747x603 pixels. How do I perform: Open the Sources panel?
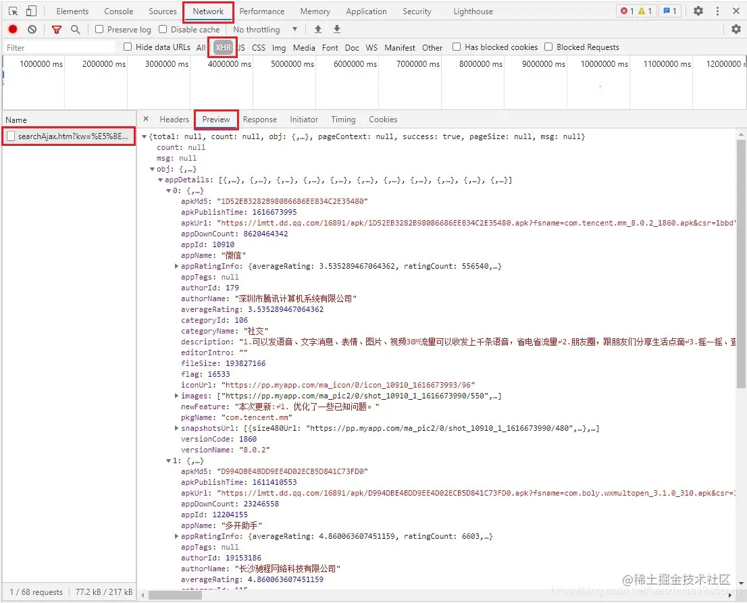coord(163,11)
